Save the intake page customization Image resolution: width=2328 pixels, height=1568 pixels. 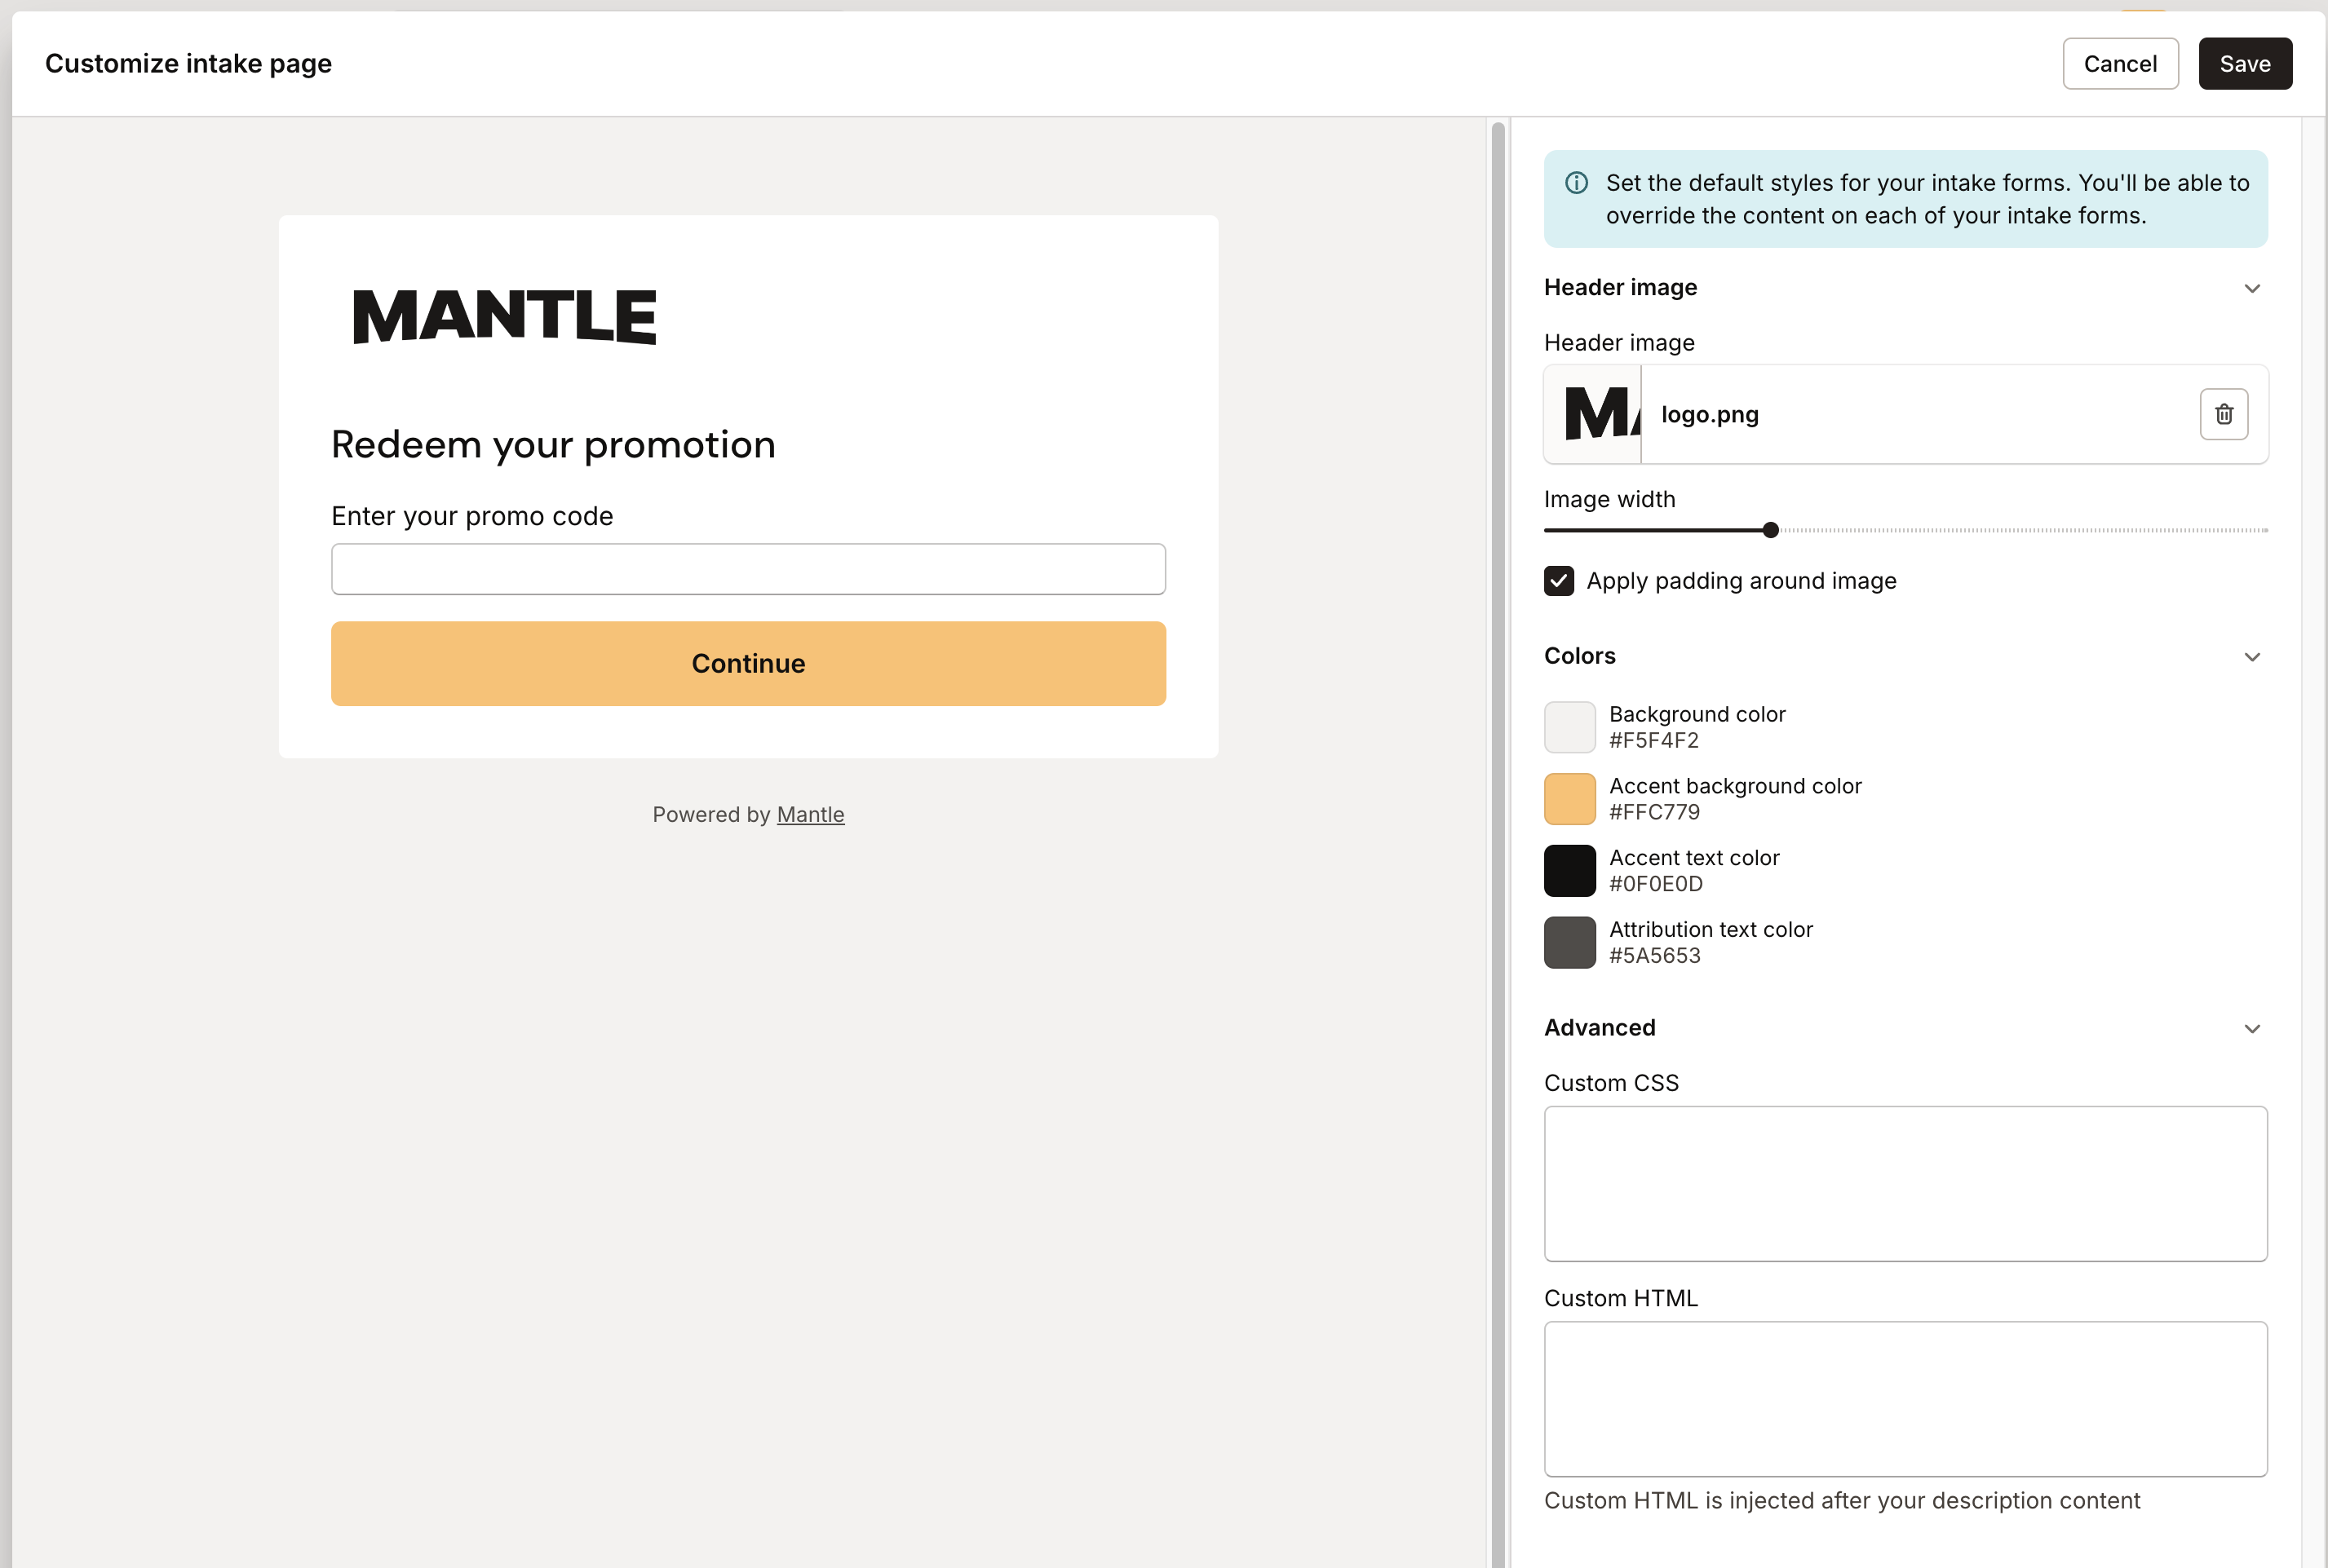pos(2245,63)
